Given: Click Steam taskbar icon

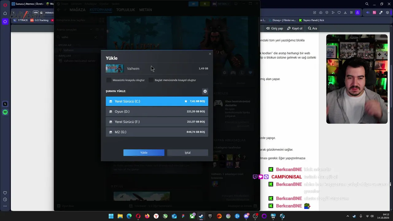Looking at the screenshot, I should coord(201,216).
